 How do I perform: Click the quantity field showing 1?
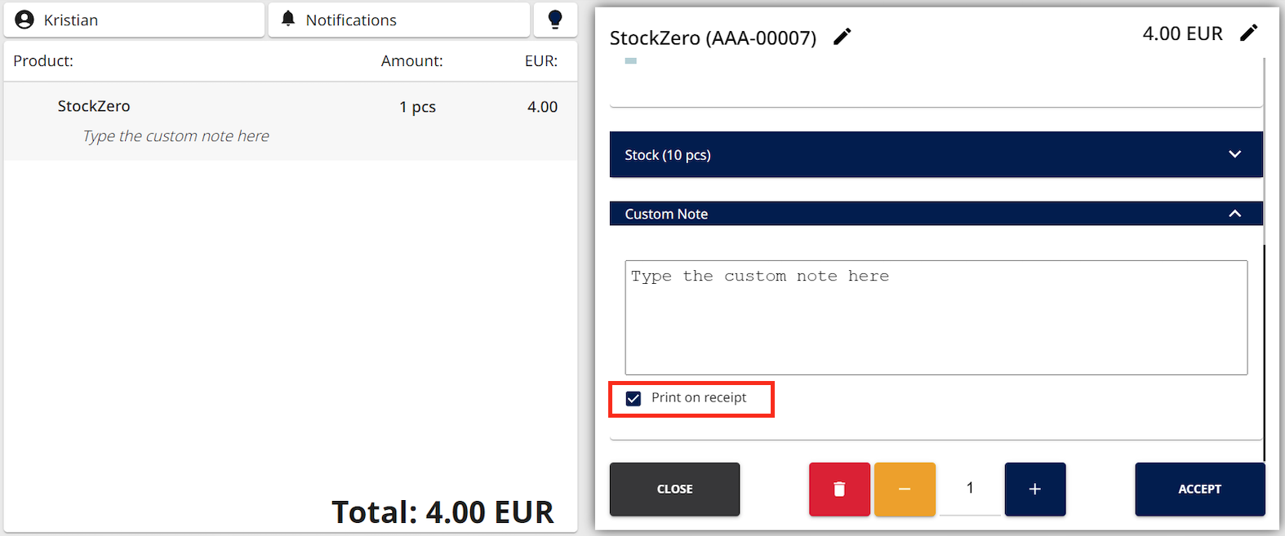tap(970, 489)
